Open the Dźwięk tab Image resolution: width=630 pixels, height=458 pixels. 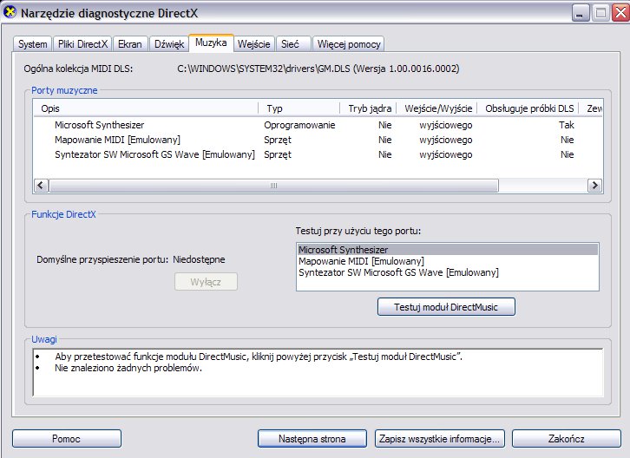pos(169,44)
